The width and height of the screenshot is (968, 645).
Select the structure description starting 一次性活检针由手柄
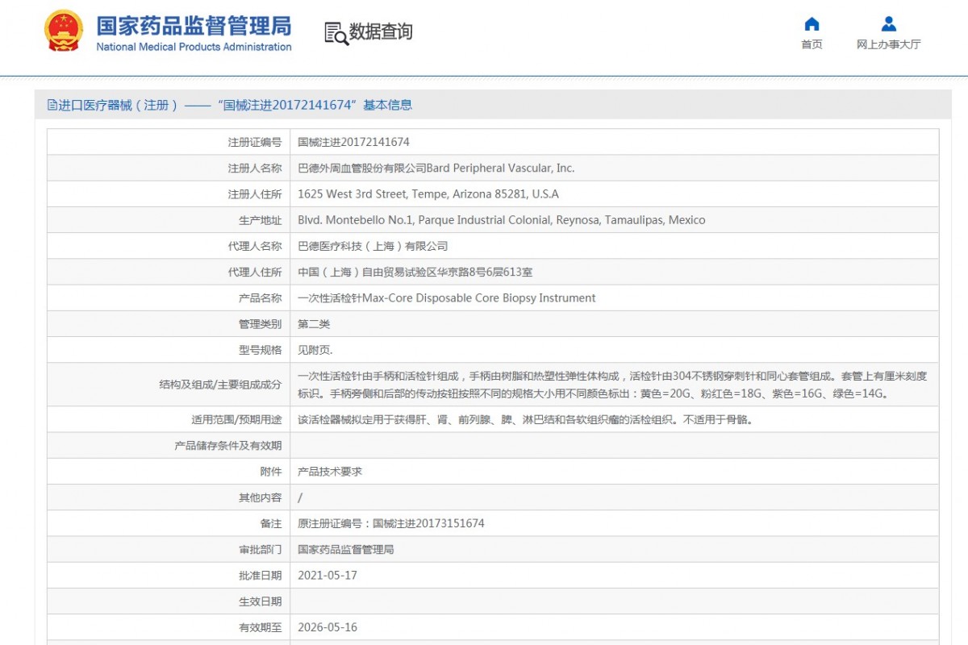pyautogui.click(x=612, y=385)
